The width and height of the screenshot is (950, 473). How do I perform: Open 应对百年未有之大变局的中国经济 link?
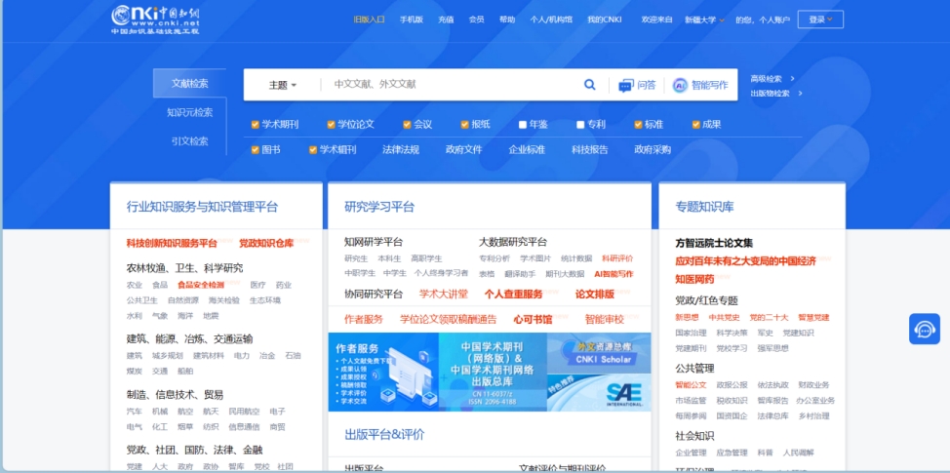[x=746, y=261]
